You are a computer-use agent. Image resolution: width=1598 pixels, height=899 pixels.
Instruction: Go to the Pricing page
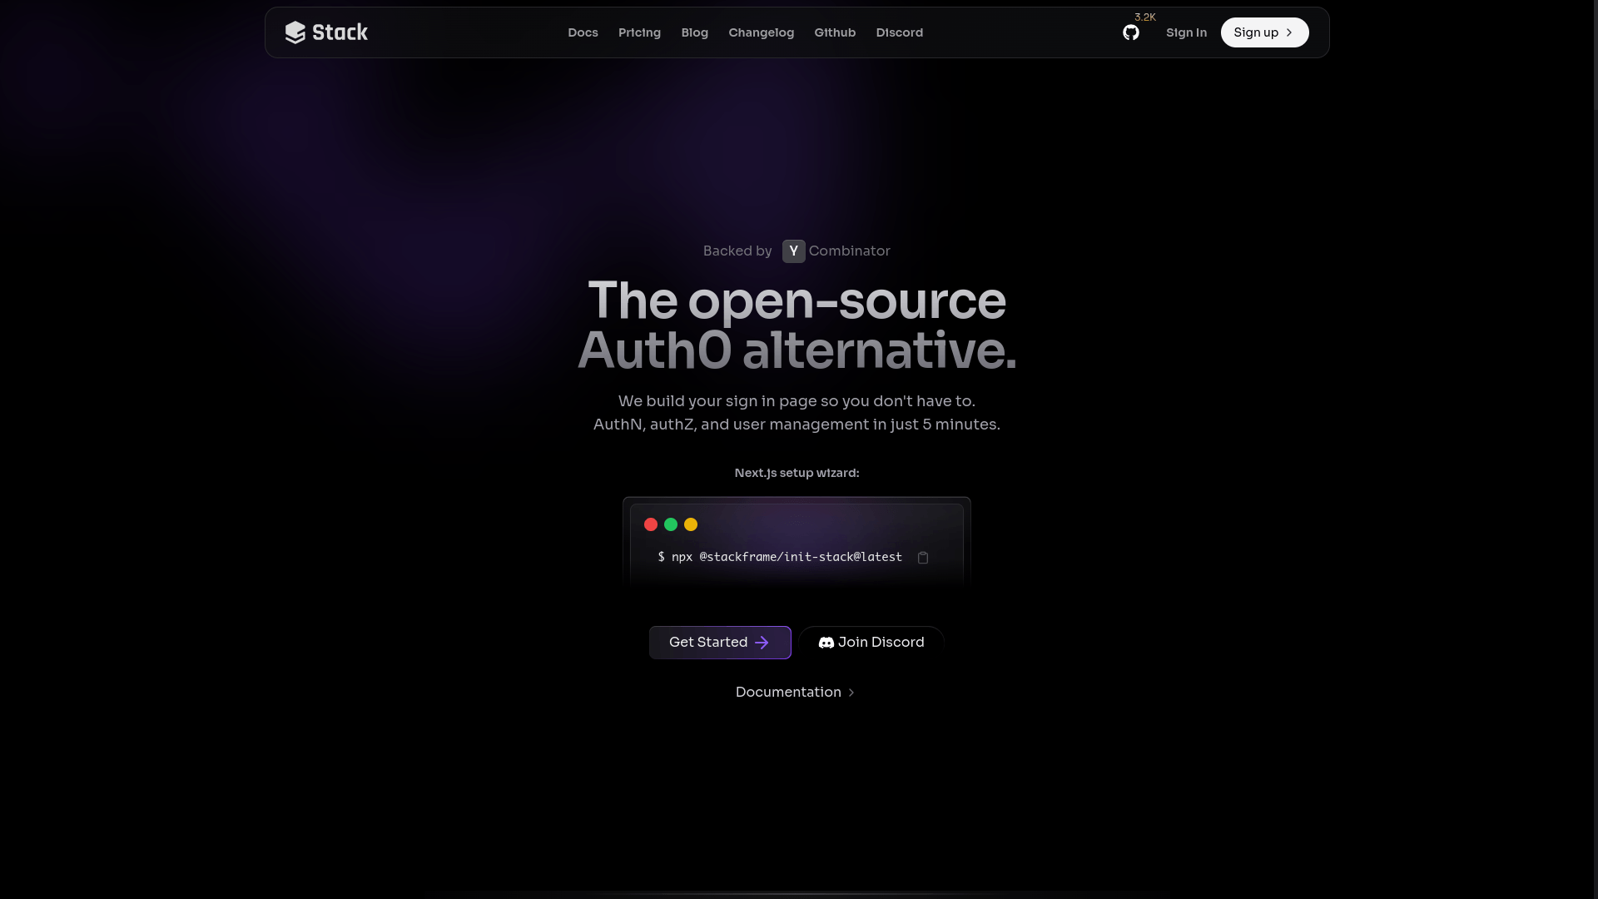[639, 32]
